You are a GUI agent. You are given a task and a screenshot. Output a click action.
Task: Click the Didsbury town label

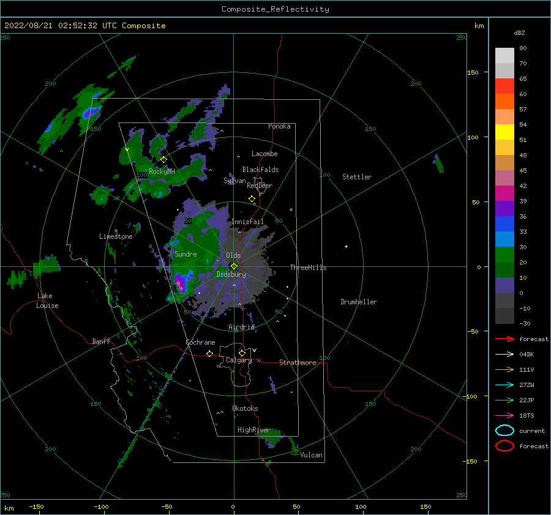pyautogui.click(x=231, y=274)
